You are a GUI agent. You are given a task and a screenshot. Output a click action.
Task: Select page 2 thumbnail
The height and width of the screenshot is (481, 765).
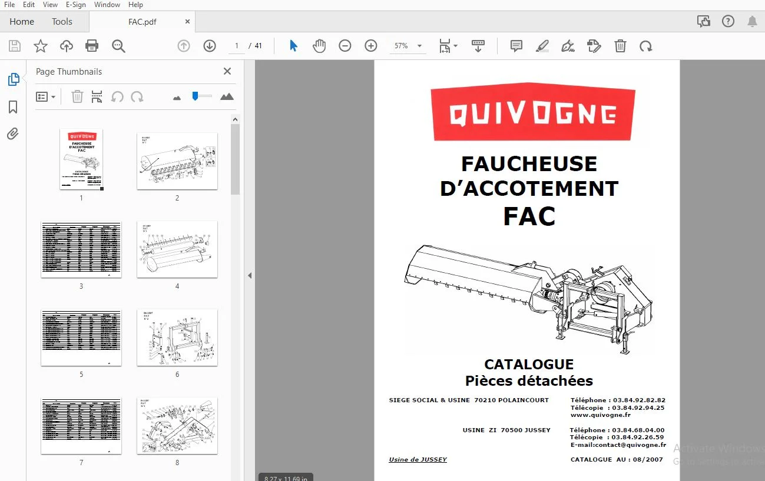[x=177, y=161]
